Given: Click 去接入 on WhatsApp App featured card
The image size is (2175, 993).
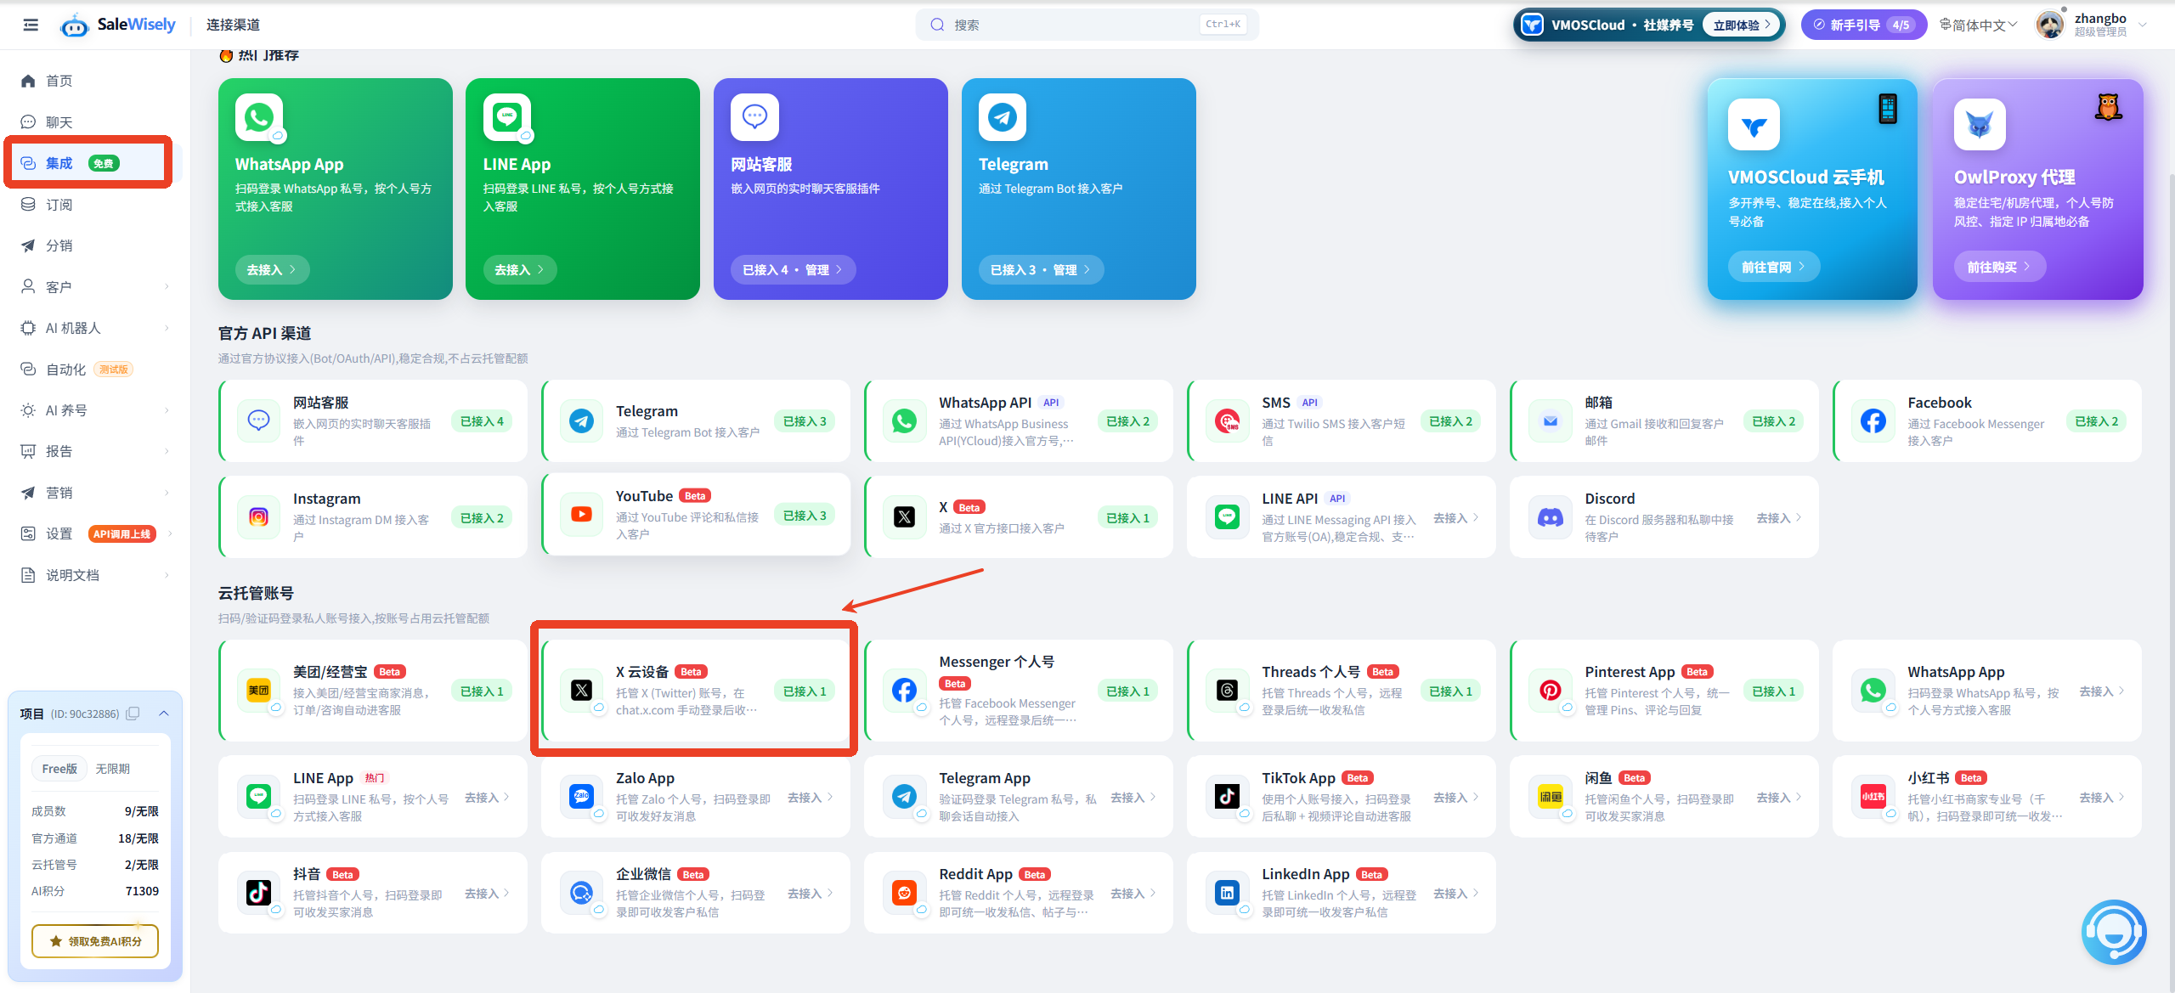Looking at the screenshot, I should coord(272,269).
